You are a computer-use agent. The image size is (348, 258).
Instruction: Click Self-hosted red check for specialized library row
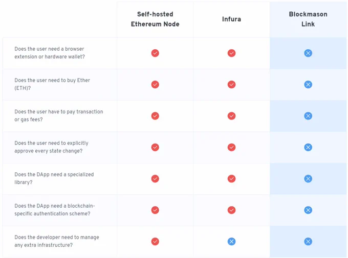[155, 178]
